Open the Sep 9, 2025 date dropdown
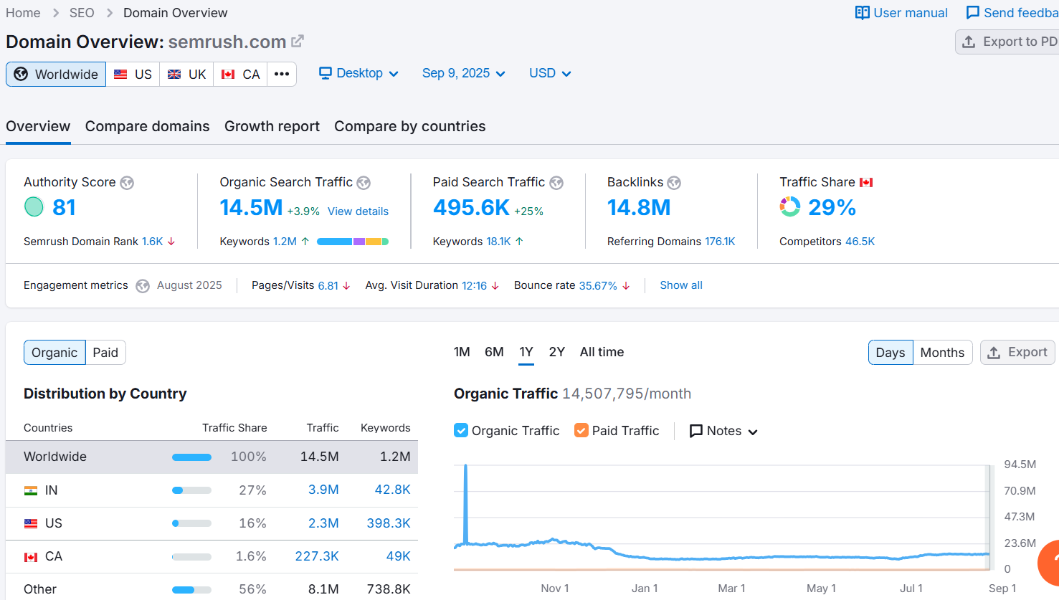Image resolution: width=1059 pixels, height=600 pixels. coord(464,73)
